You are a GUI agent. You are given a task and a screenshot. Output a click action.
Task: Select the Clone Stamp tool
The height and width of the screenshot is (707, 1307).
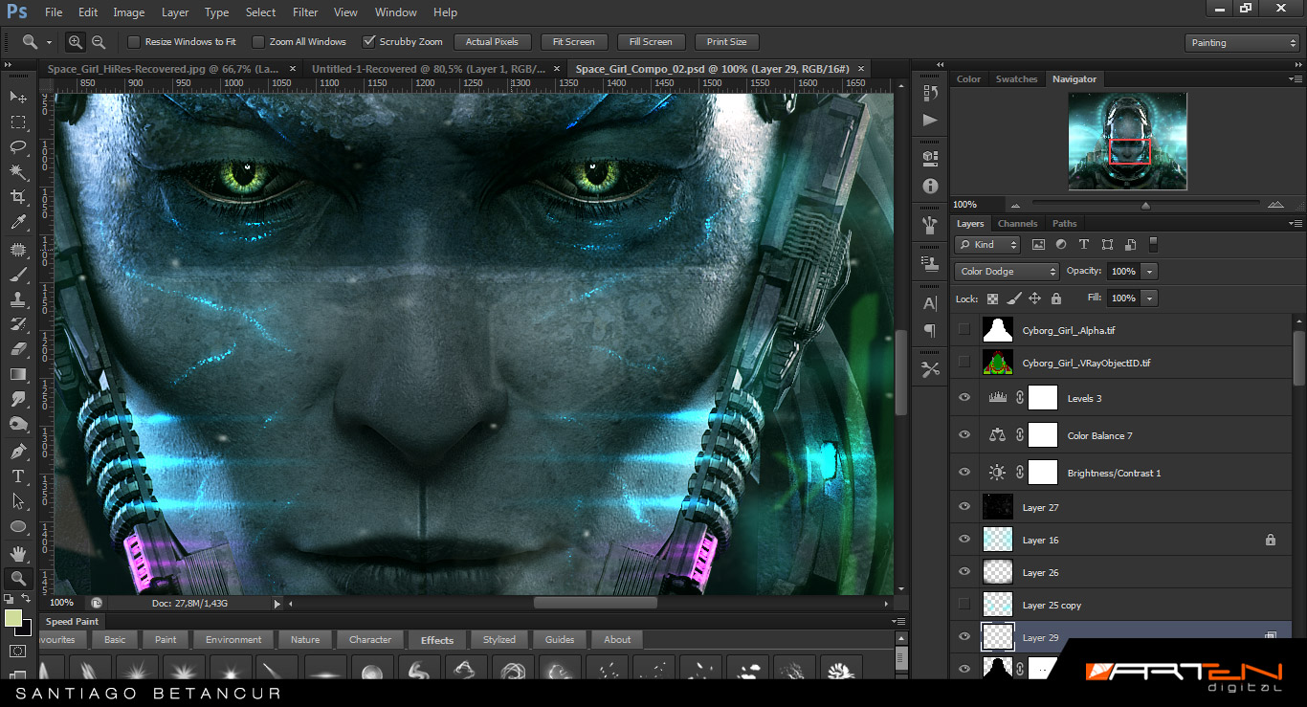[18, 298]
